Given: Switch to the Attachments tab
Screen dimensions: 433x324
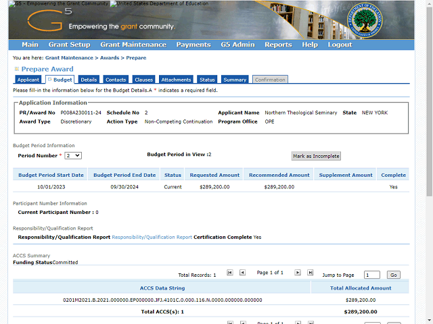Looking at the screenshot, I should 176,80.
